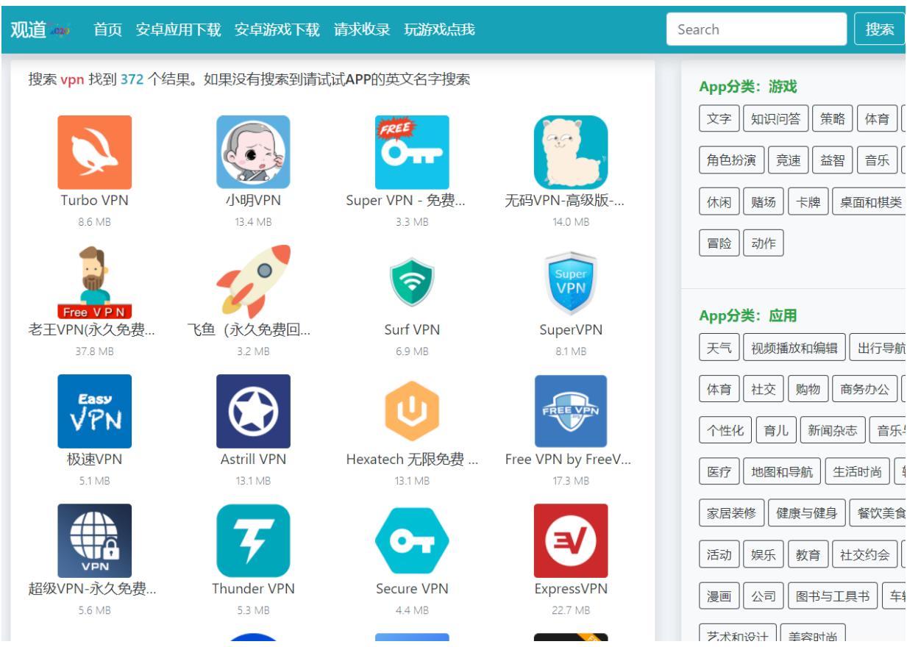907x647 pixels.
Task: Choose the 漫画 category tag
Action: coord(719,596)
